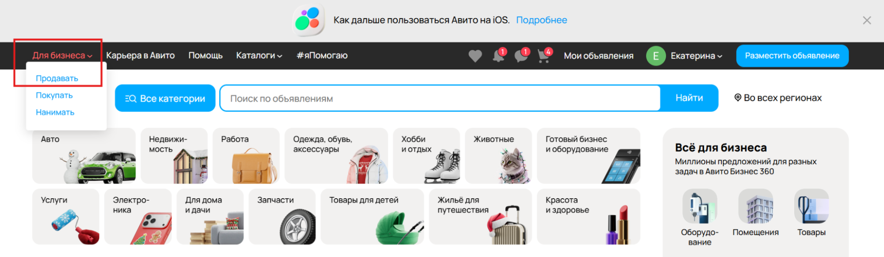Viewport: 884px width, 257px height.
Task: Open the Недвижимость category card
Action: click(174, 156)
